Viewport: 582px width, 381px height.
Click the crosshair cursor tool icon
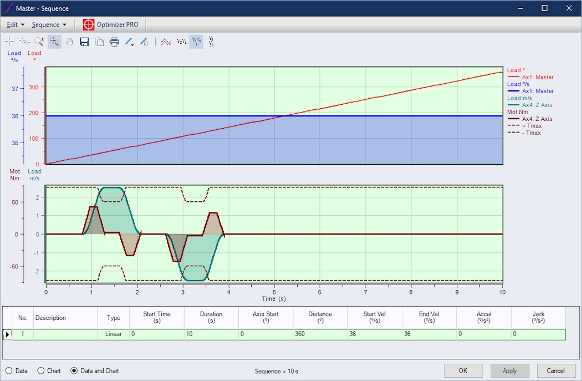(10, 42)
